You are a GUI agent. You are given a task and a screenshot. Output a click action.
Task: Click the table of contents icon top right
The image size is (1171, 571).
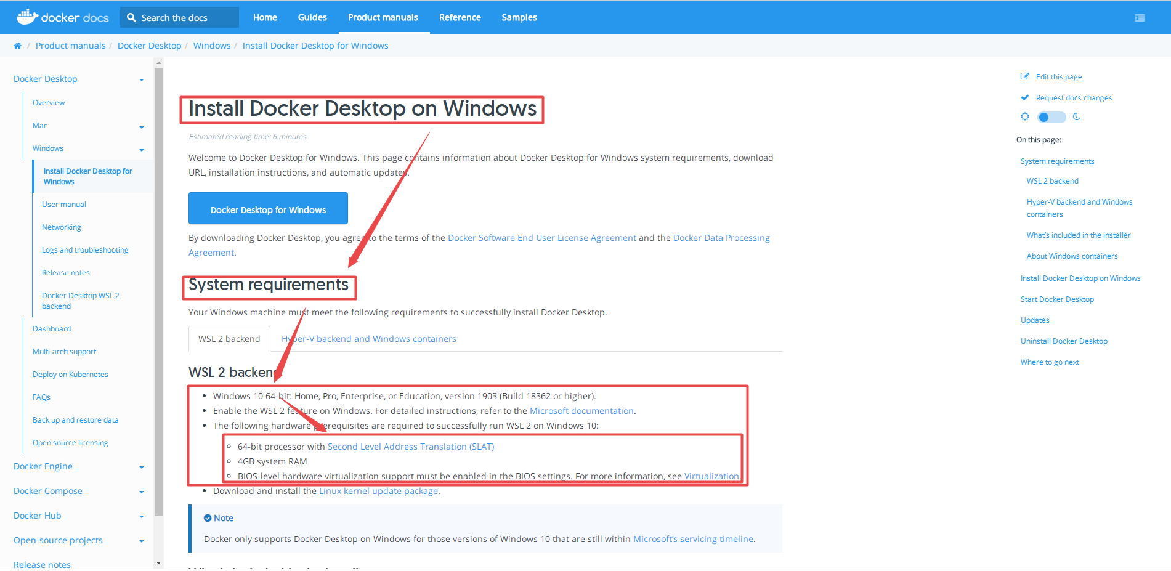tap(1140, 17)
